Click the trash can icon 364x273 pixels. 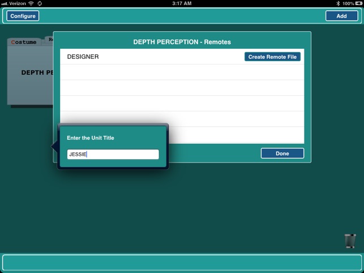(x=350, y=241)
